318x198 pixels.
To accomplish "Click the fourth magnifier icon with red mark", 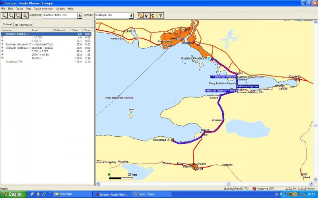I will tap(25, 15).
